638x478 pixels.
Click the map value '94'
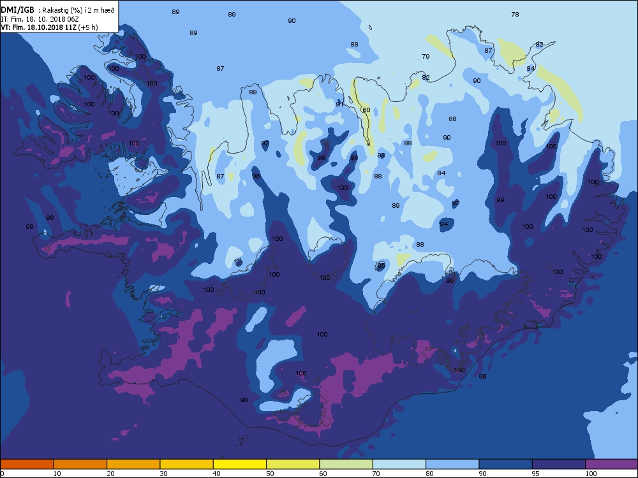pos(443,224)
